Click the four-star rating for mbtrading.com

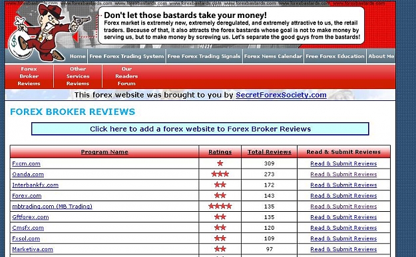[x=220, y=206]
